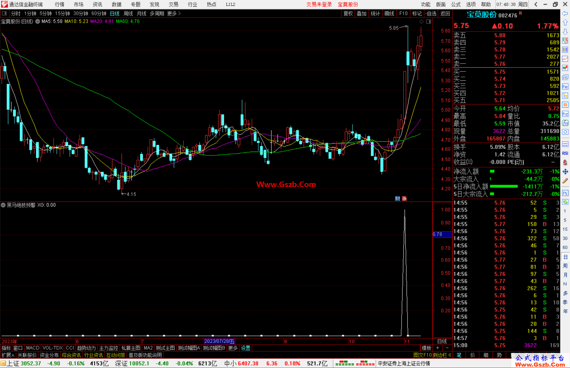The image size is (570, 368).
Task: Open the 资讯 menu
Action: (x=98, y=4)
